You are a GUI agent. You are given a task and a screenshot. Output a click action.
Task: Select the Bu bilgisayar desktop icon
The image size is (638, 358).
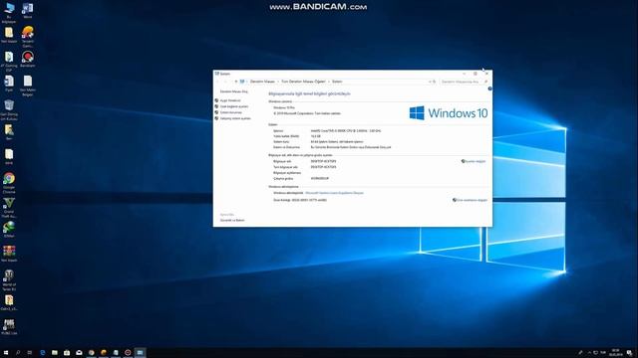click(9, 12)
